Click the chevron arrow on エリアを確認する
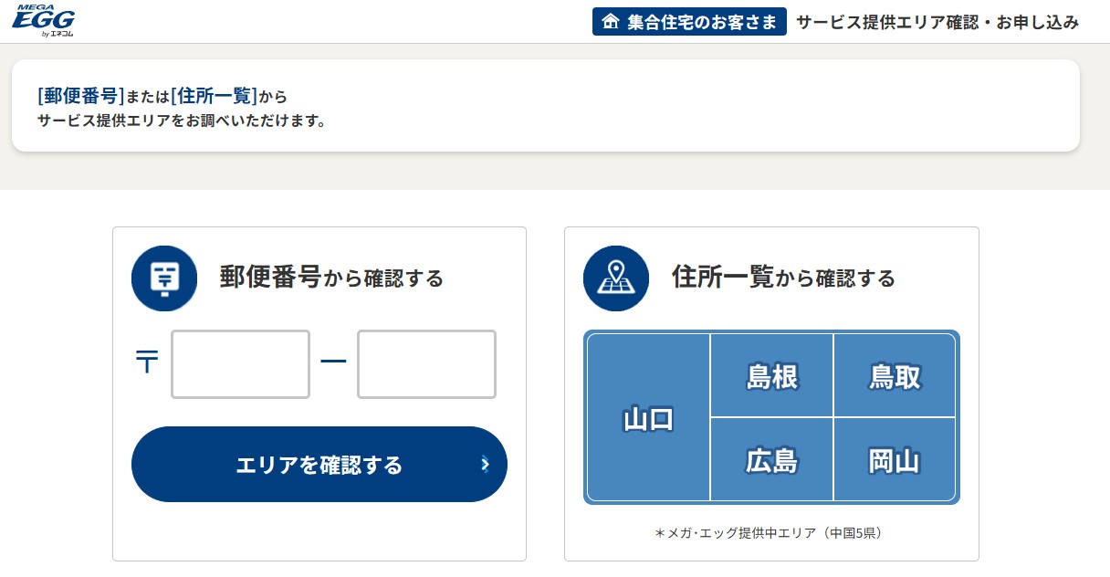This screenshot has width=1110, height=577. (x=486, y=465)
